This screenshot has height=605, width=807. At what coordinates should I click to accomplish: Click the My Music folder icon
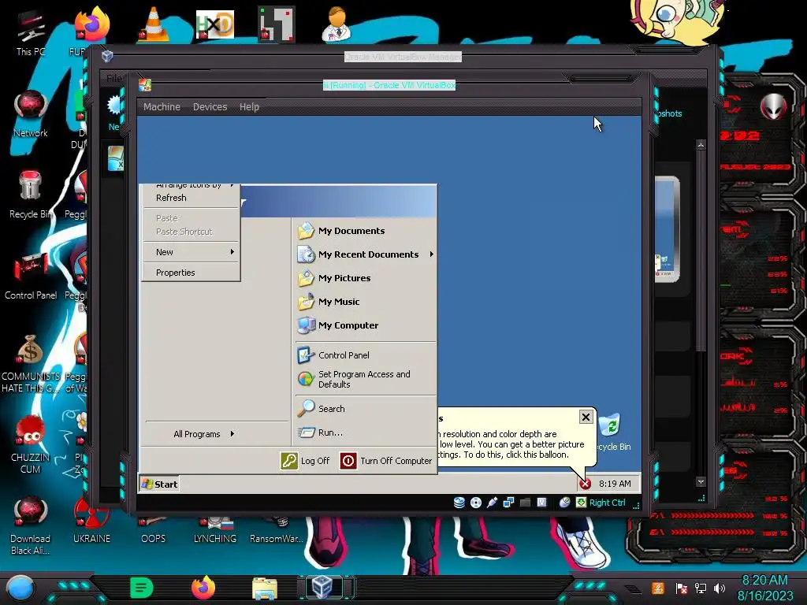[x=306, y=302]
